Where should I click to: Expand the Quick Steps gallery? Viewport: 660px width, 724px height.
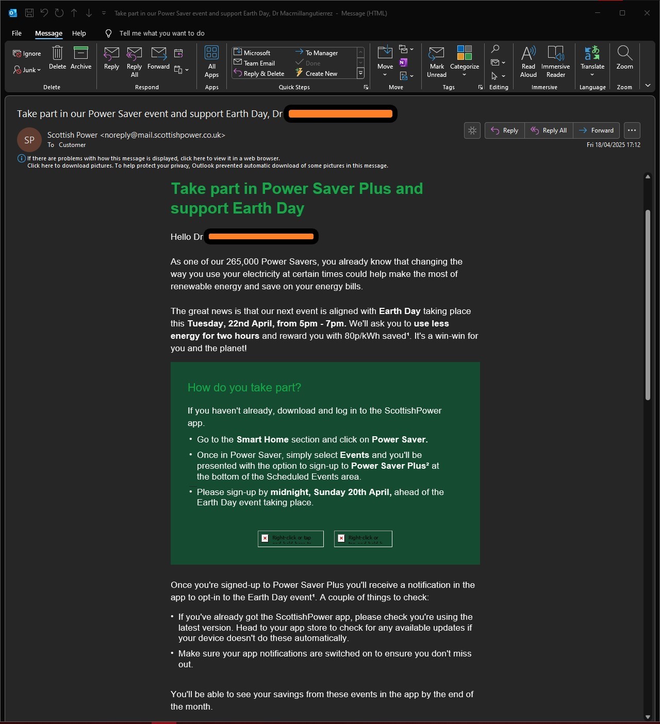click(360, 73)
